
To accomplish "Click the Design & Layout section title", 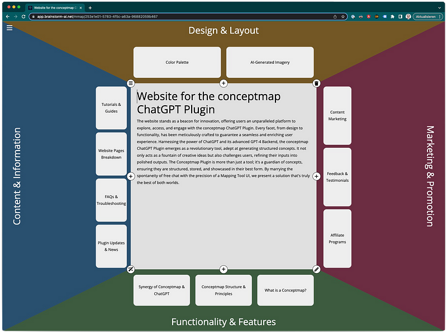I will [223, 30].
